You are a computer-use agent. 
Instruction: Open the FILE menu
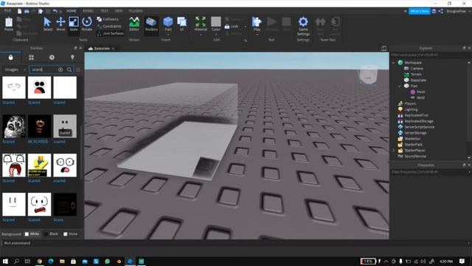click(x=8, y=11)
